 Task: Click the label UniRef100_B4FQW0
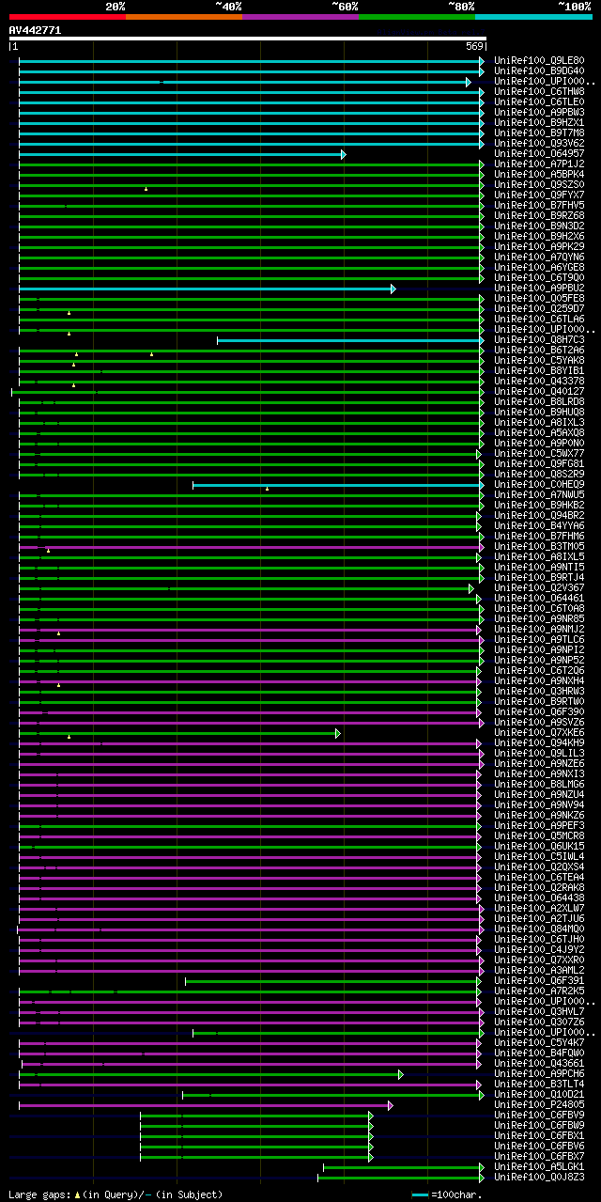pyautogui.click(x=539, y=1054)
